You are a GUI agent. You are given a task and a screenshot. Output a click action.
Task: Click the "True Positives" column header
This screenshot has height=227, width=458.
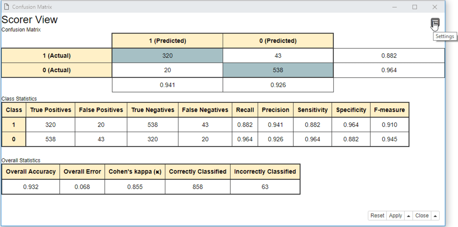[x=50, y=110]
